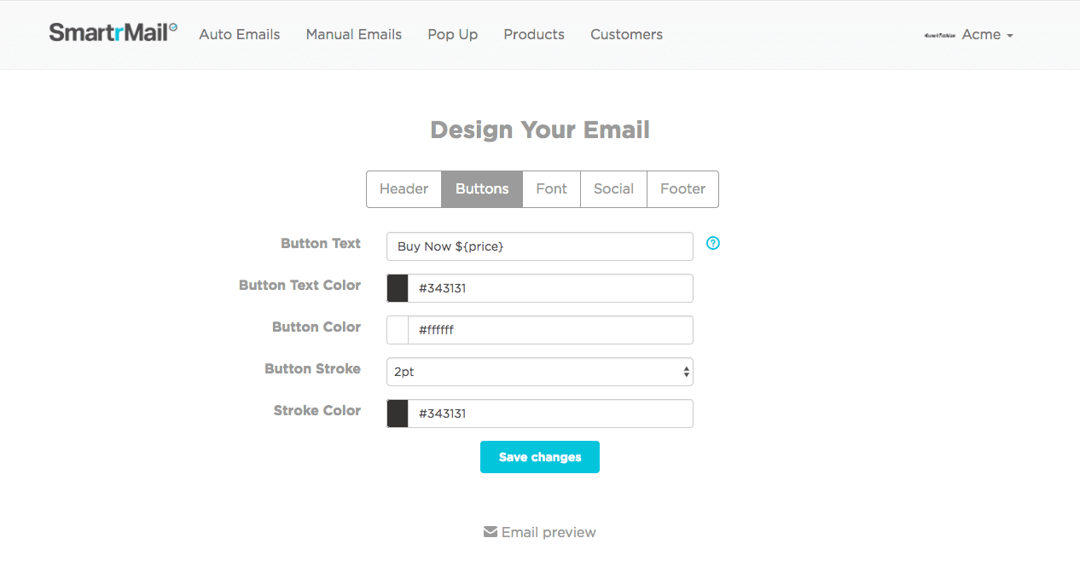This screenshot has height=567, width=1080.
Task: Switch to the Header tab
Action: (x=404, y=189)
